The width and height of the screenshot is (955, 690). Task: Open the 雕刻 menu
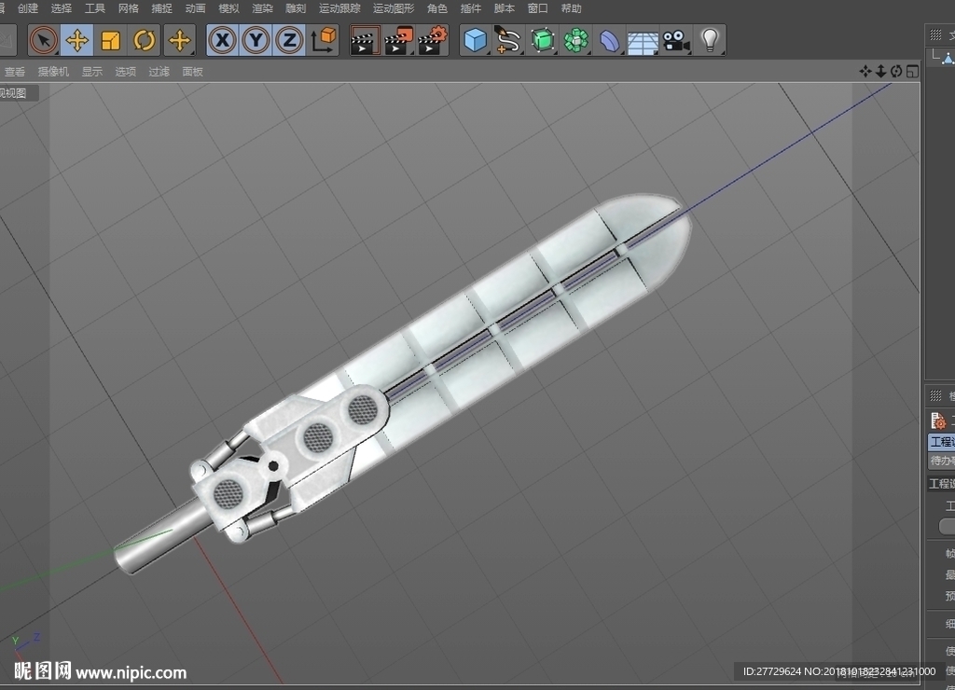[296, 8]
